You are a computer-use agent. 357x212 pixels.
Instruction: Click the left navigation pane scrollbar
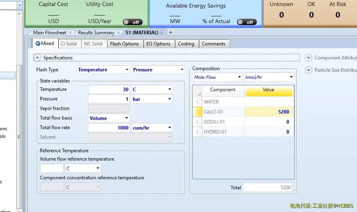coord(19,136)
